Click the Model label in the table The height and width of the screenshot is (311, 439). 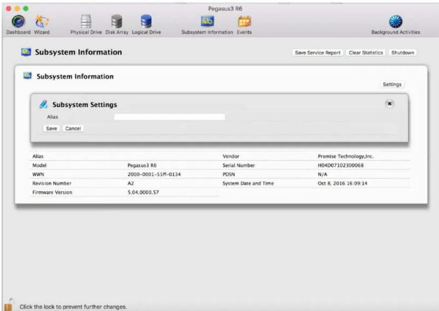pos(39,166)
